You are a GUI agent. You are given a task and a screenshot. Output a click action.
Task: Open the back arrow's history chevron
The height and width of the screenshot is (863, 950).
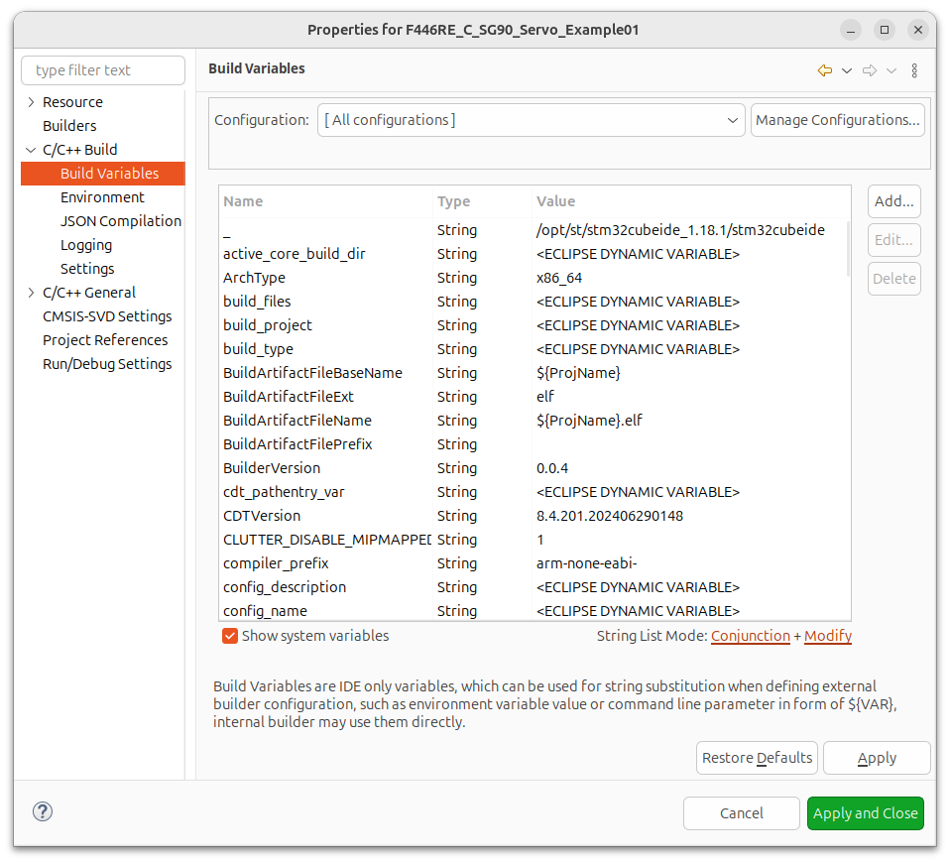[847, 69]
